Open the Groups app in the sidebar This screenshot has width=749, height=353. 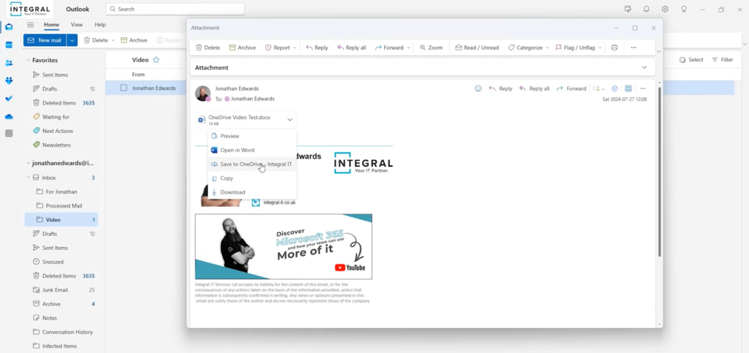(9, 80)
